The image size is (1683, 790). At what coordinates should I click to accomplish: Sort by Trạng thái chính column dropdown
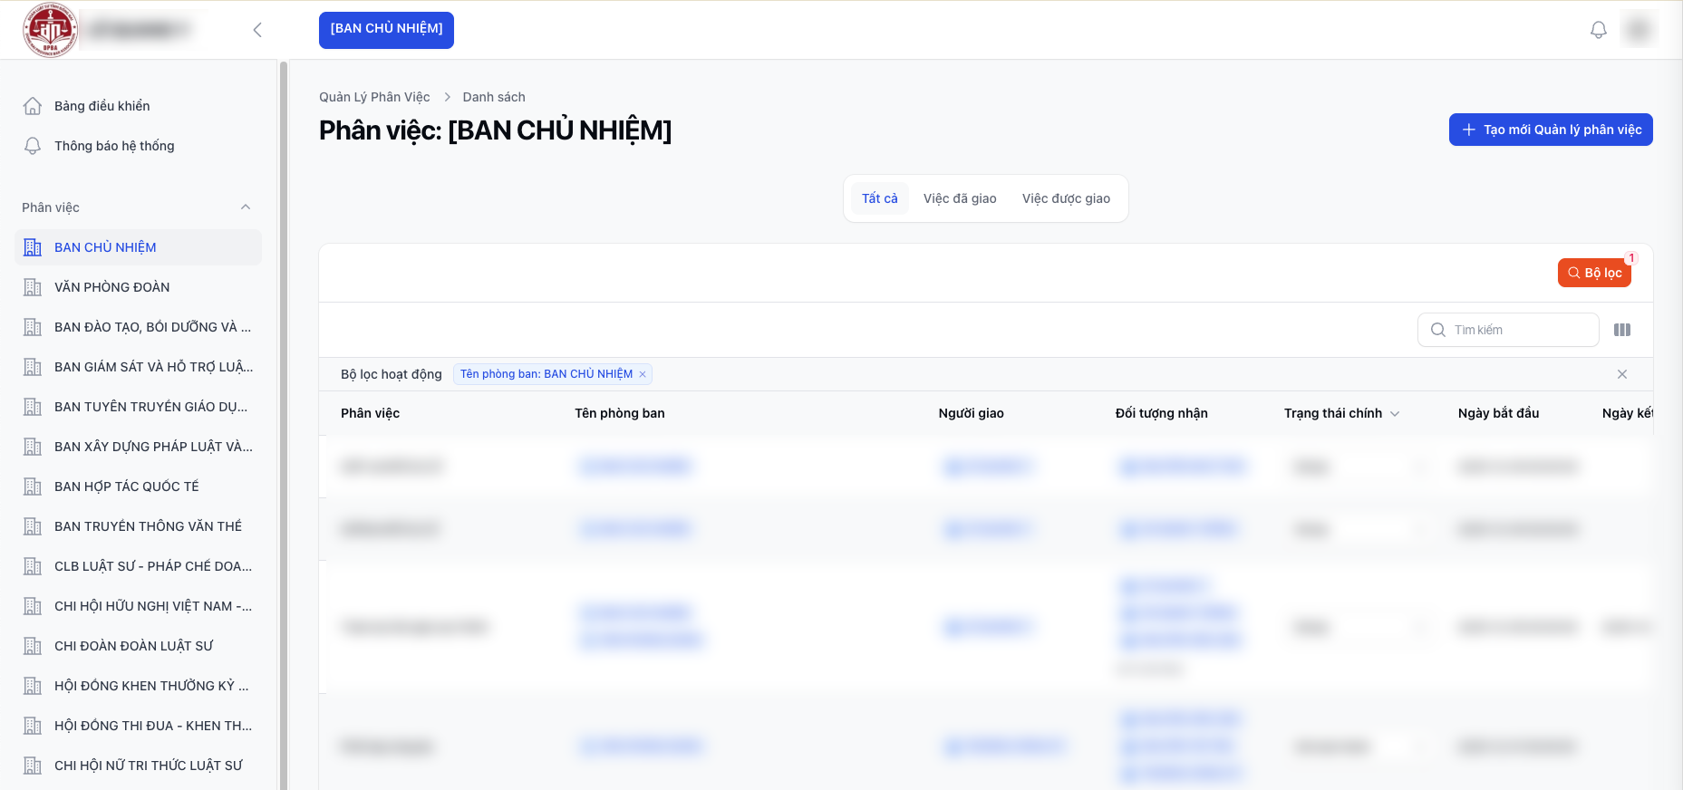[x=1395, y=414]
